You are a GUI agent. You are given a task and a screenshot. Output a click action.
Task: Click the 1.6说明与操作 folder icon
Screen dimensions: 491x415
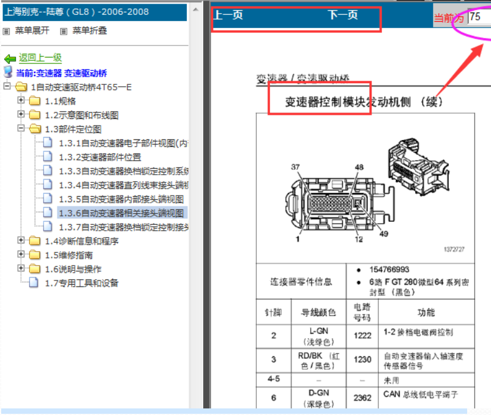point(35,268)
